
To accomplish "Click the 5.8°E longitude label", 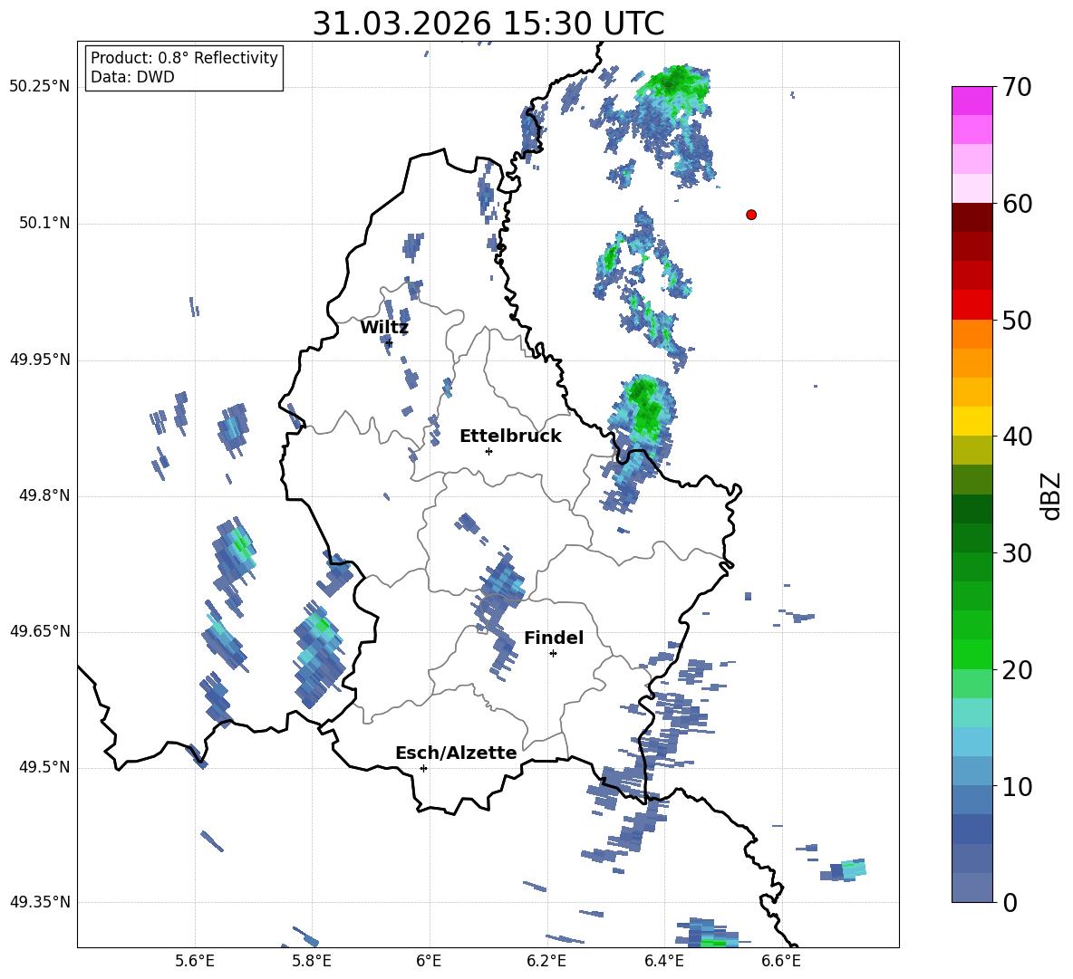I will click(312, 962).
